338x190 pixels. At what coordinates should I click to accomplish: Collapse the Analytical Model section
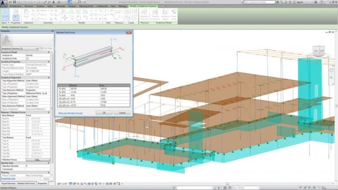(x=49, y=52)
